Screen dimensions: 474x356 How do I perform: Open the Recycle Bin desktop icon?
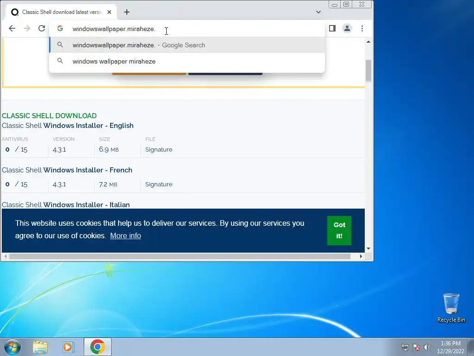coord(451,308)
